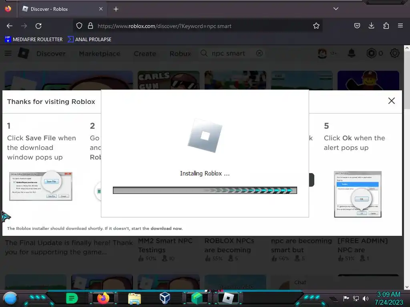Image resolution: width=410 pixels, height=307 pixels.
Task: Click the scrollbar up arrow
Action: pos(407,48)
